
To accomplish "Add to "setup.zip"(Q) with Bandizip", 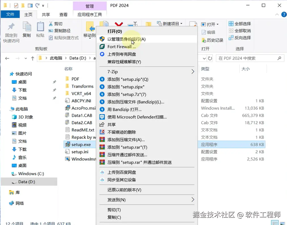I will [x=147, y=79].
